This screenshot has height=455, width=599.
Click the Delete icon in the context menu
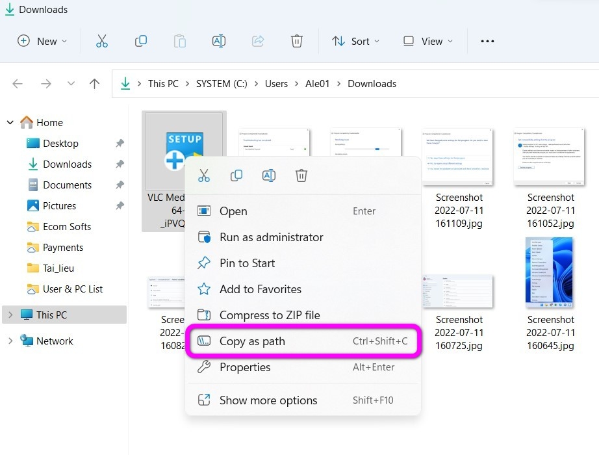pyautogui.click(x=301, y=175)
